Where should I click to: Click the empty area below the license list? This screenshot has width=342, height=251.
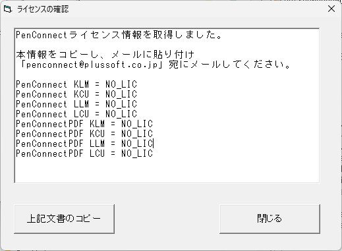[x=167, y=170]
